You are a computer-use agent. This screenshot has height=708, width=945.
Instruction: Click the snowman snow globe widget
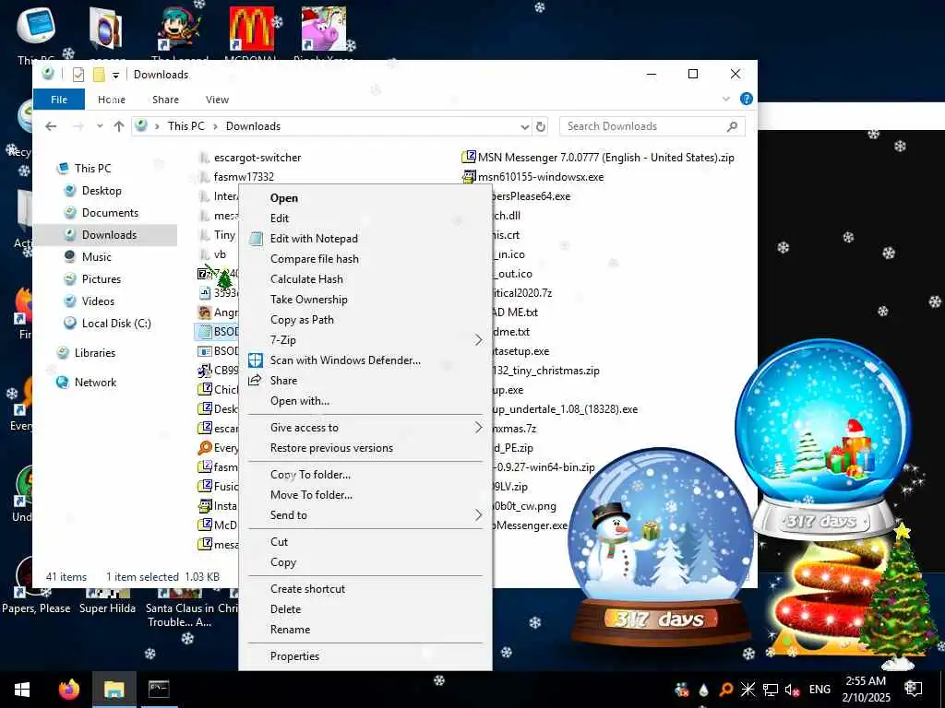[660, 546]
